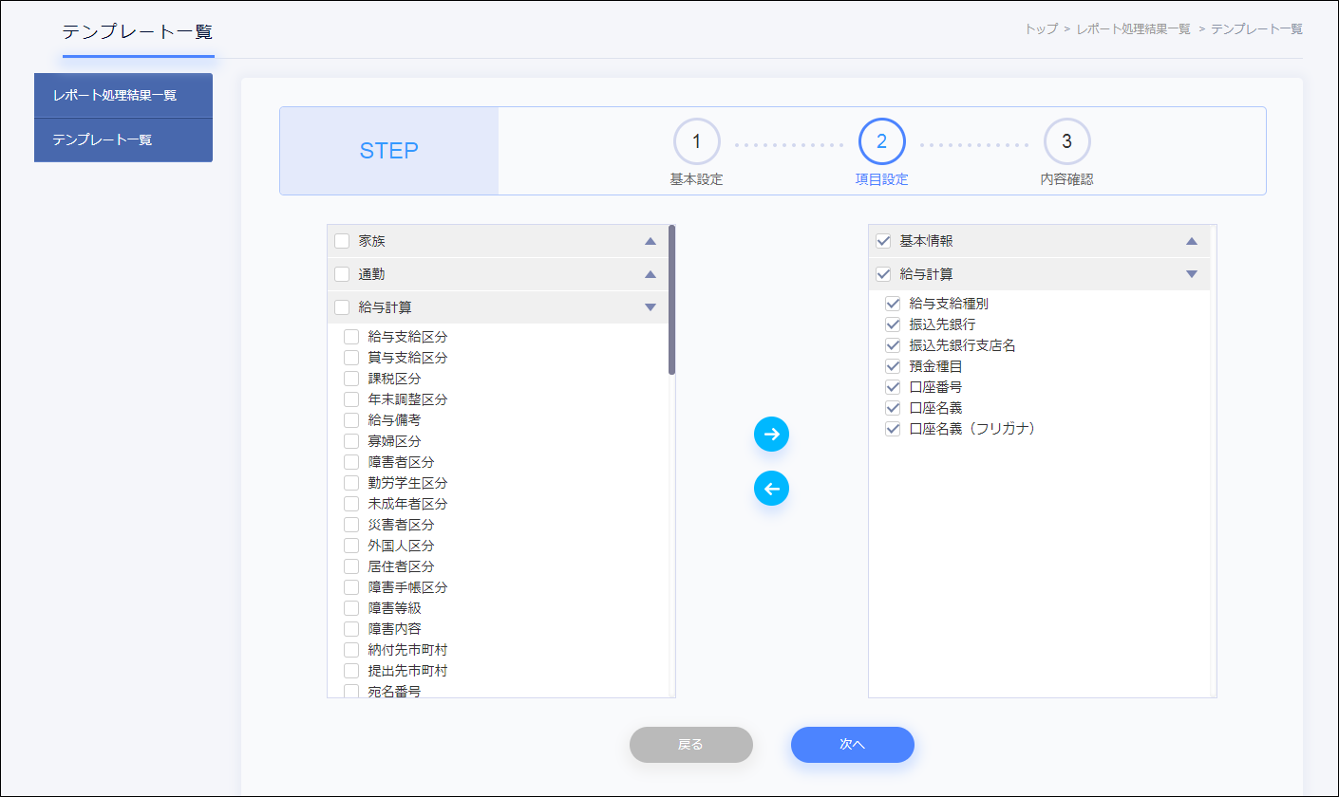Screen dimensions: 1339x797
Task: Click step 2 項目設定 circle
Action: point(881,142)
